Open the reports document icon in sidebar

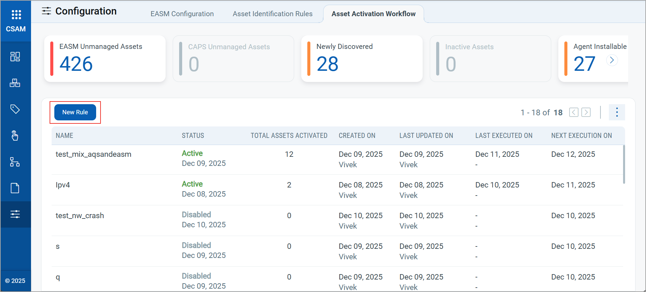pos(15,188)
